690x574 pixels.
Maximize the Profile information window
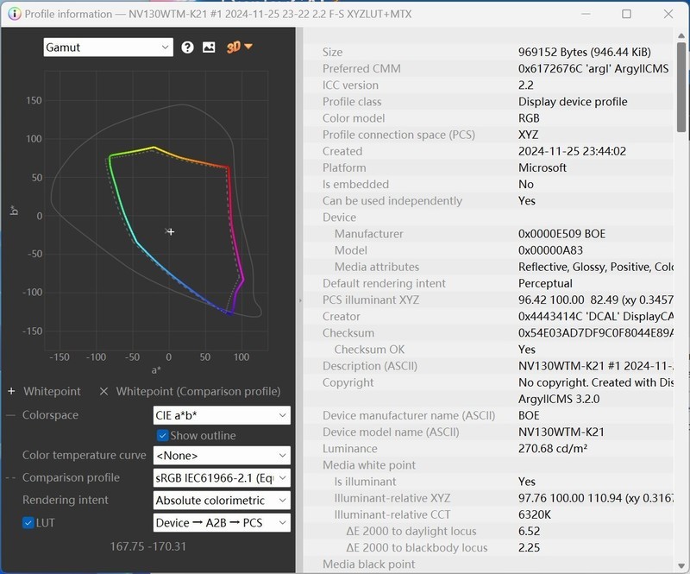point(627,14)
